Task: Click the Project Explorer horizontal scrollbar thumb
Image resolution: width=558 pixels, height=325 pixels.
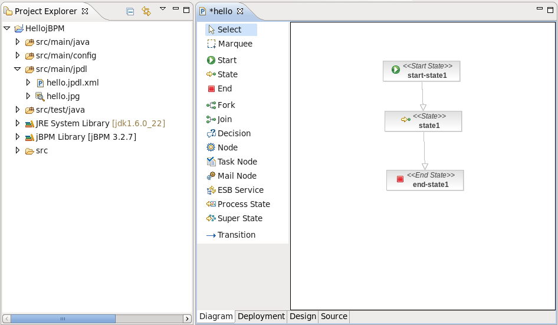Action: point(63,319)
